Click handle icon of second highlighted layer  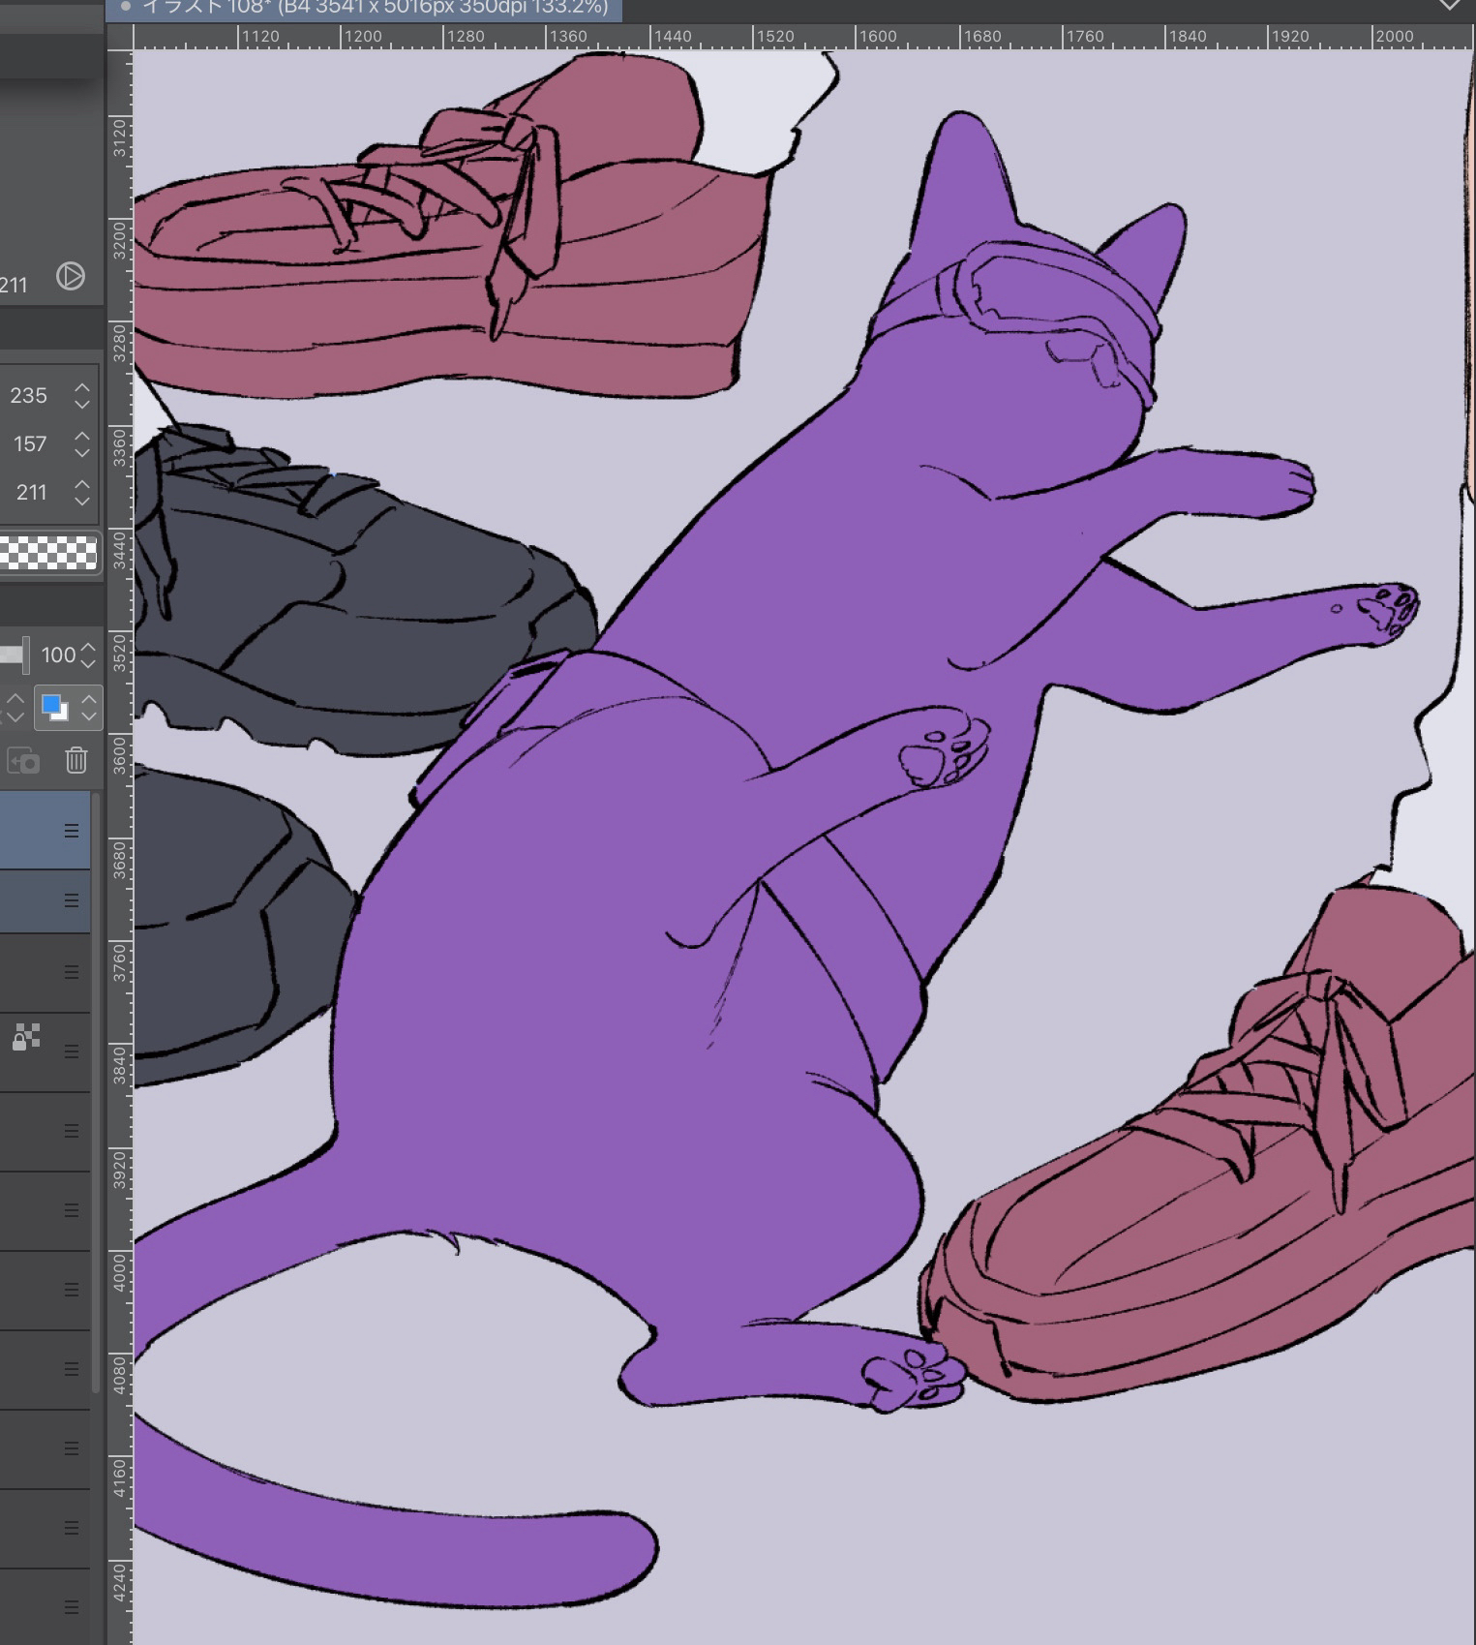(x=72, y=900)
